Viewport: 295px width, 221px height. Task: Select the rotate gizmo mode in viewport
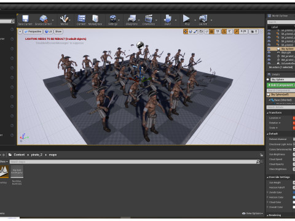click(191, 31)
